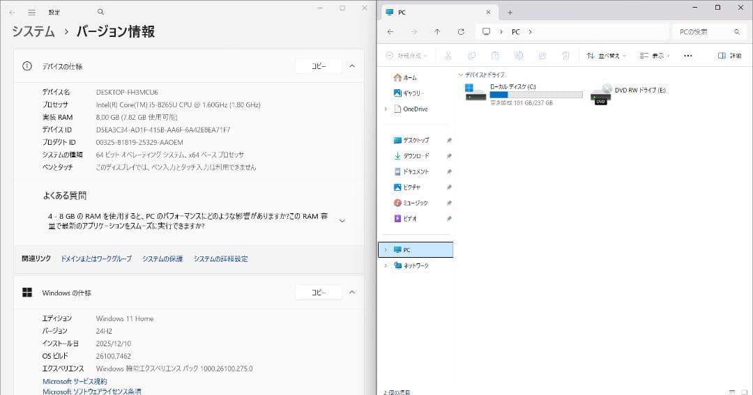Toggle the 詳細 details pane
Image resolution: width=753 pixels, height=395 pixels.
pos(729,56)
